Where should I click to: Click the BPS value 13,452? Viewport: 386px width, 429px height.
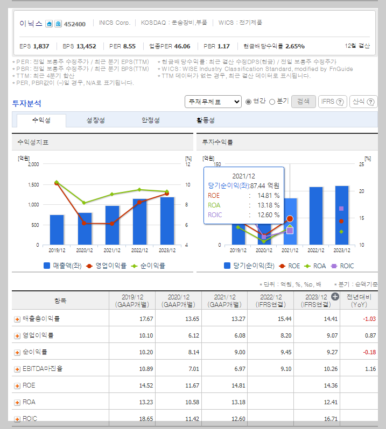pyautogui.click(x=87, y=46)
